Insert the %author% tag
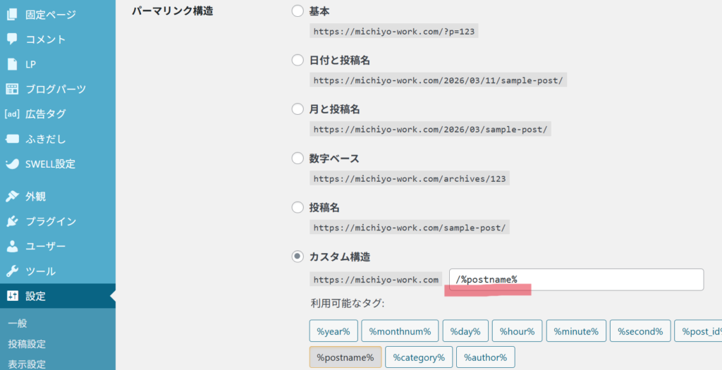The height and width of the screenshot is (370, 722). (x=485, y=357)
